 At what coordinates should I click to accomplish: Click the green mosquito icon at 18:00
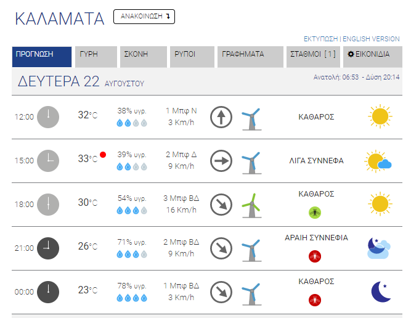tap(315, 213)
